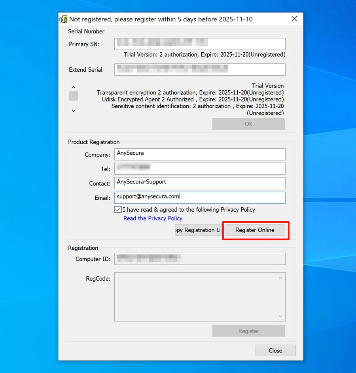
Task: Click the Tel input field
Action: click(200, 168)
